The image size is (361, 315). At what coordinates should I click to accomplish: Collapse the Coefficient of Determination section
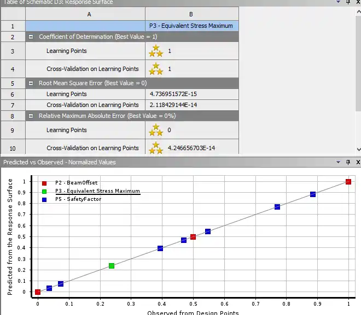click(x=31, y=37)
